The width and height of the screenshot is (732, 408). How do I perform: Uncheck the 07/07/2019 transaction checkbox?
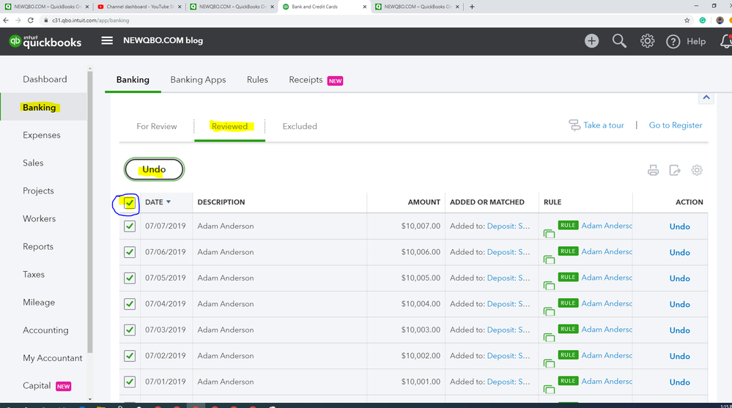point(129,226)
